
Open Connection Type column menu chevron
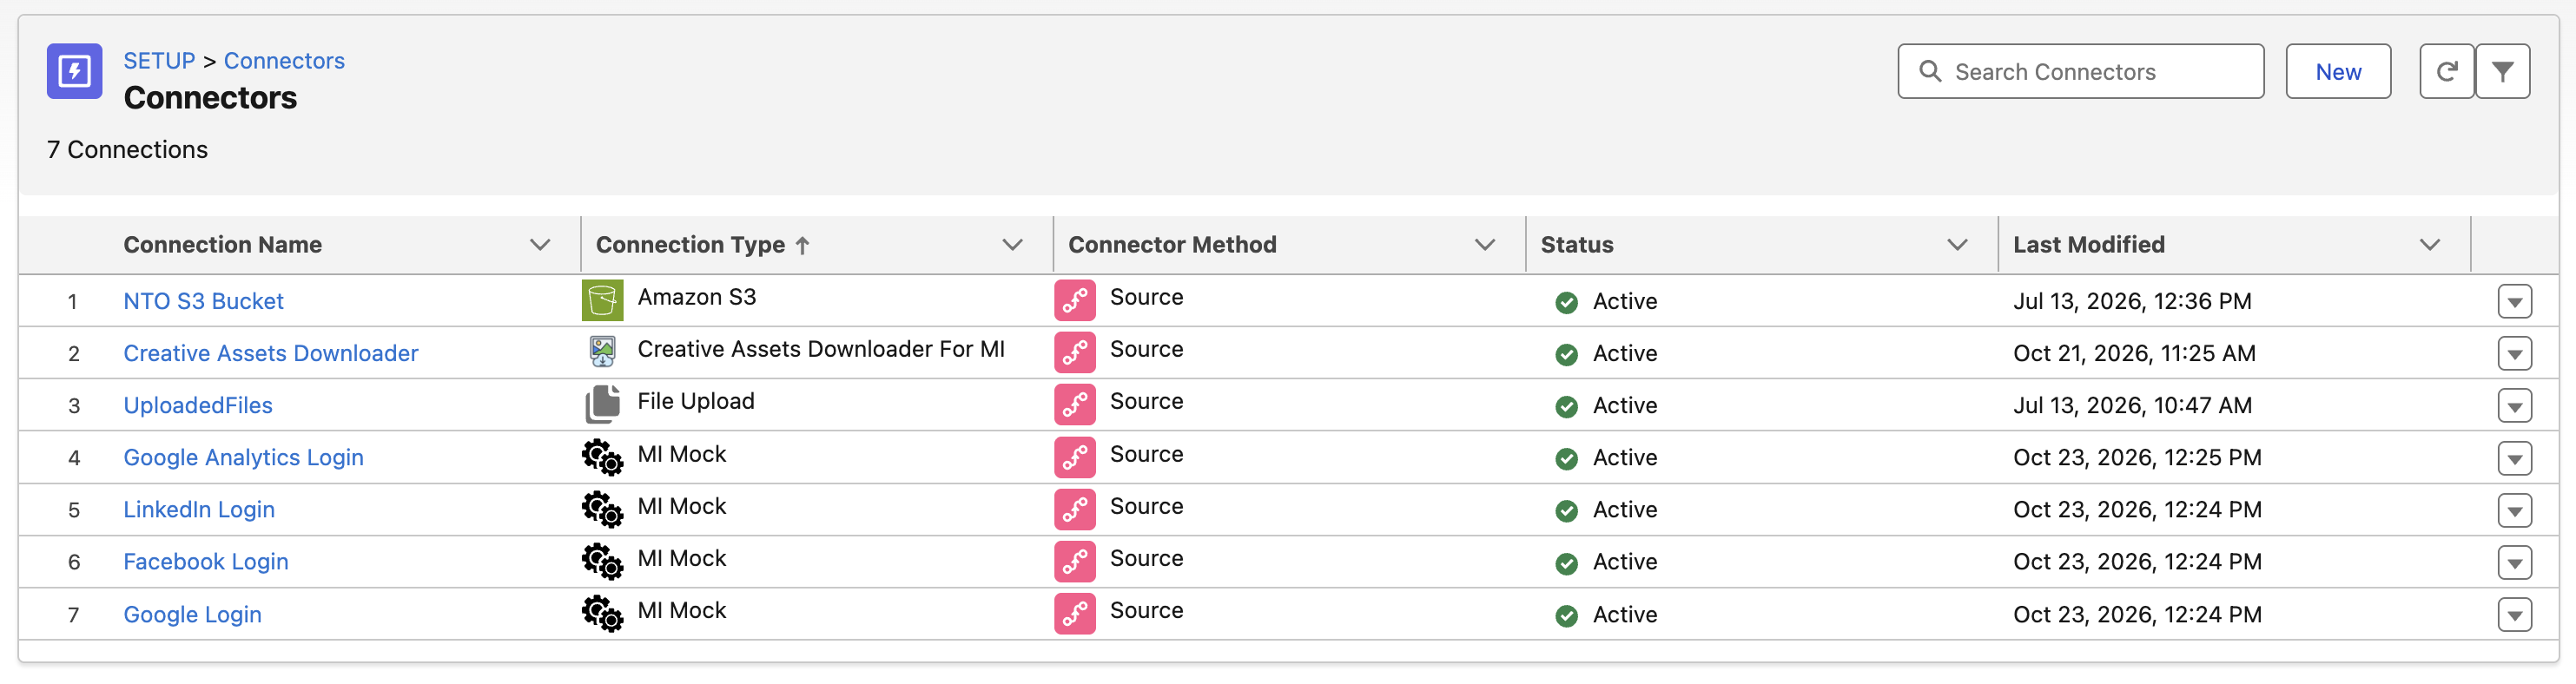coord(1012,245)
